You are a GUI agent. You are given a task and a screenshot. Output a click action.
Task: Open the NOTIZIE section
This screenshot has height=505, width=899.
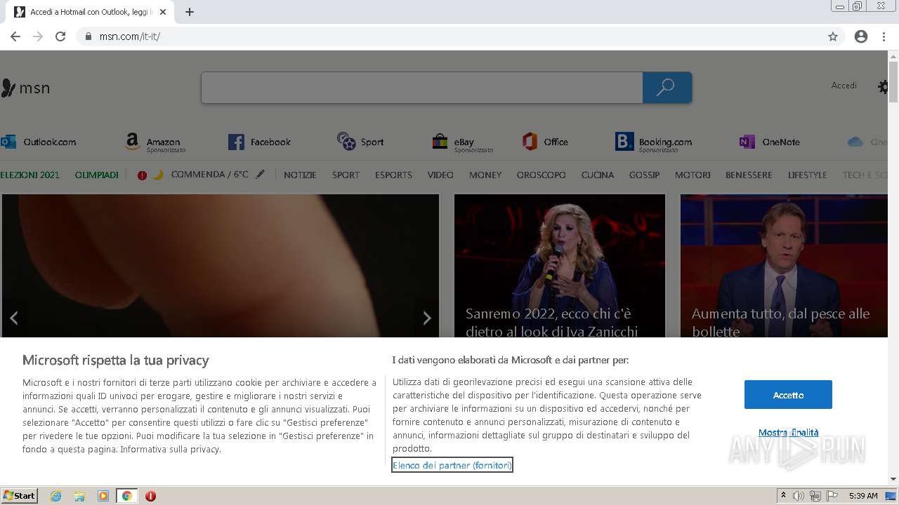click(x=300, y=175)
